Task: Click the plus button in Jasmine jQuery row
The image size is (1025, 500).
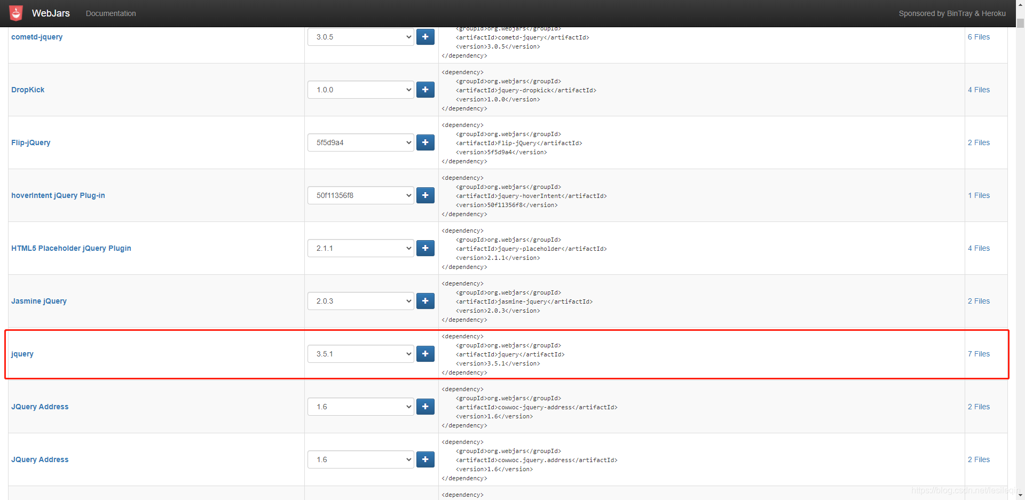Action: 425,301
